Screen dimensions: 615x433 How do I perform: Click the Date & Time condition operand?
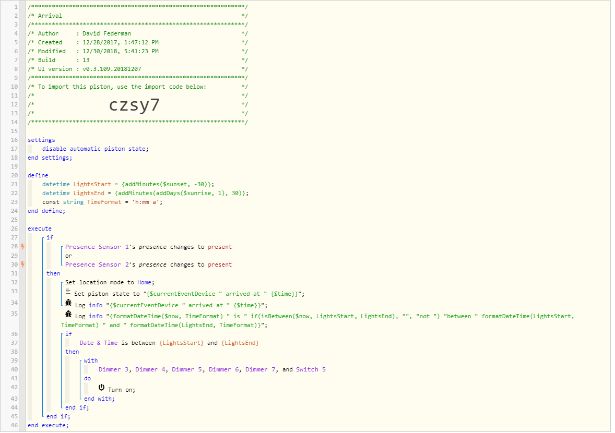[x=99, y=343]
